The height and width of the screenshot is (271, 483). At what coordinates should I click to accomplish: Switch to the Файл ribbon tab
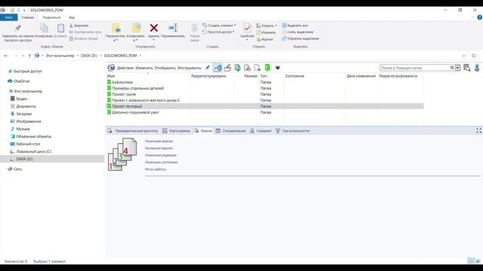(x=8, y=17)
